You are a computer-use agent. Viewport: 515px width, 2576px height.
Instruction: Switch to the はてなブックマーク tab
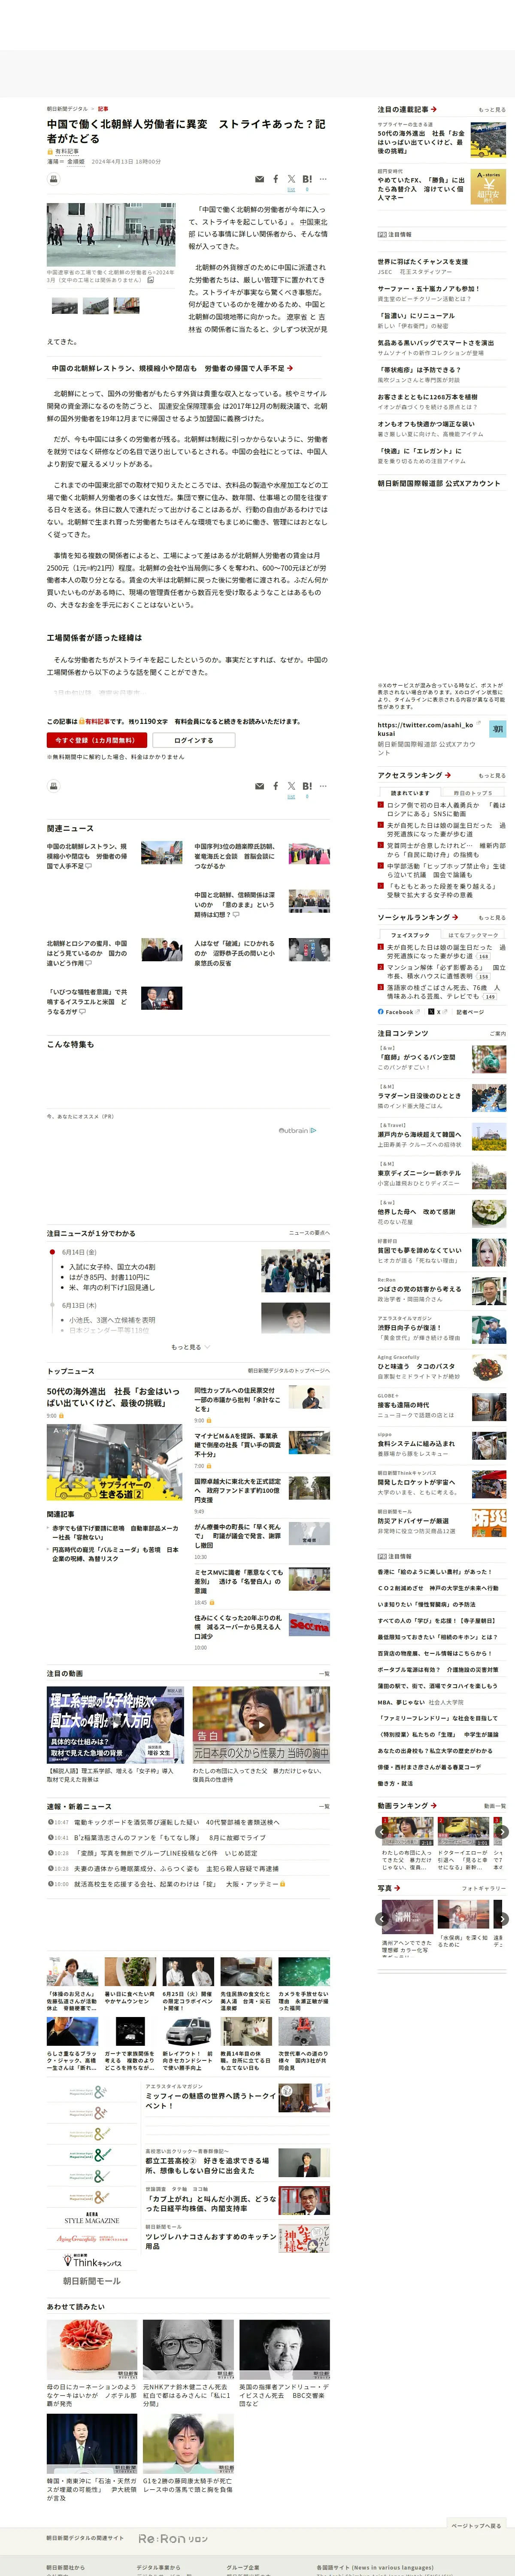(473, 935)
